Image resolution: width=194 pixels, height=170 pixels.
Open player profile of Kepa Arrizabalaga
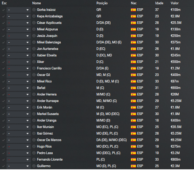tap(50, 16)
